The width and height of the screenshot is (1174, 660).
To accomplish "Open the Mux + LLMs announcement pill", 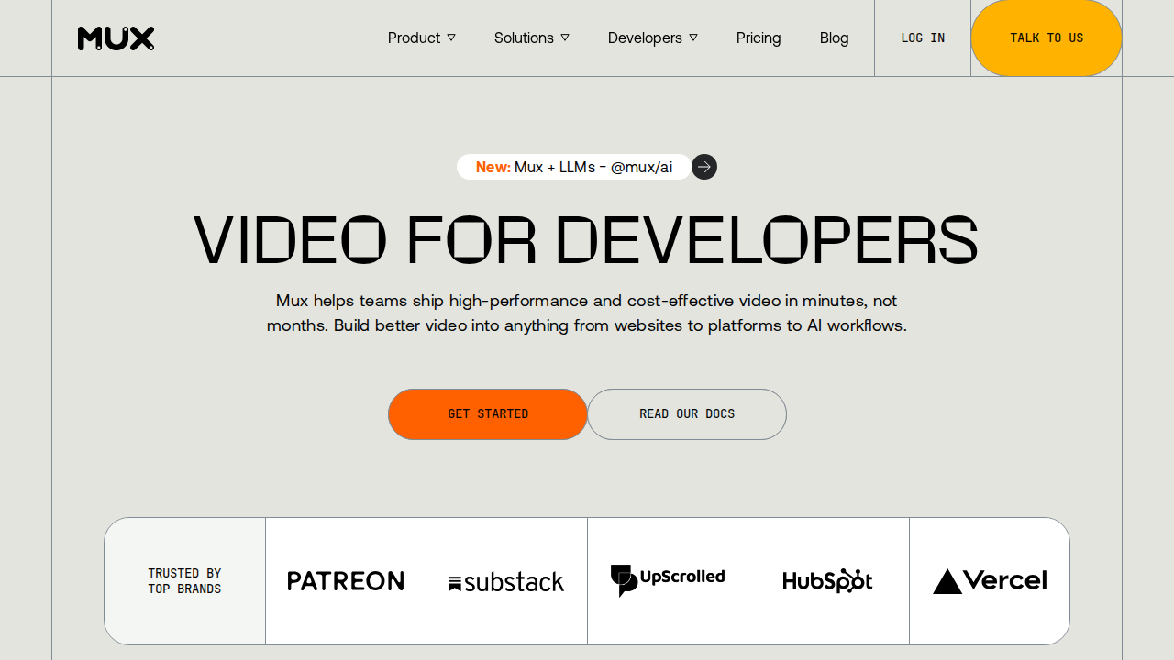I will coord(574,167).
